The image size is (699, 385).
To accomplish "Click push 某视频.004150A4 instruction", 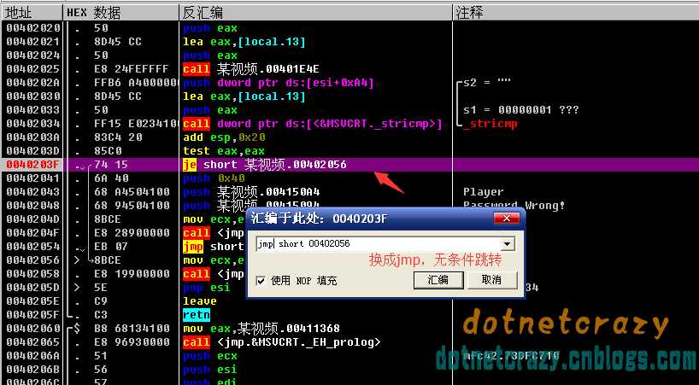I will [x=251, y=192].
